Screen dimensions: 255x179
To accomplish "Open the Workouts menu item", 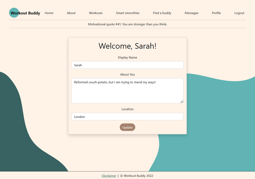I will point(96,13).
